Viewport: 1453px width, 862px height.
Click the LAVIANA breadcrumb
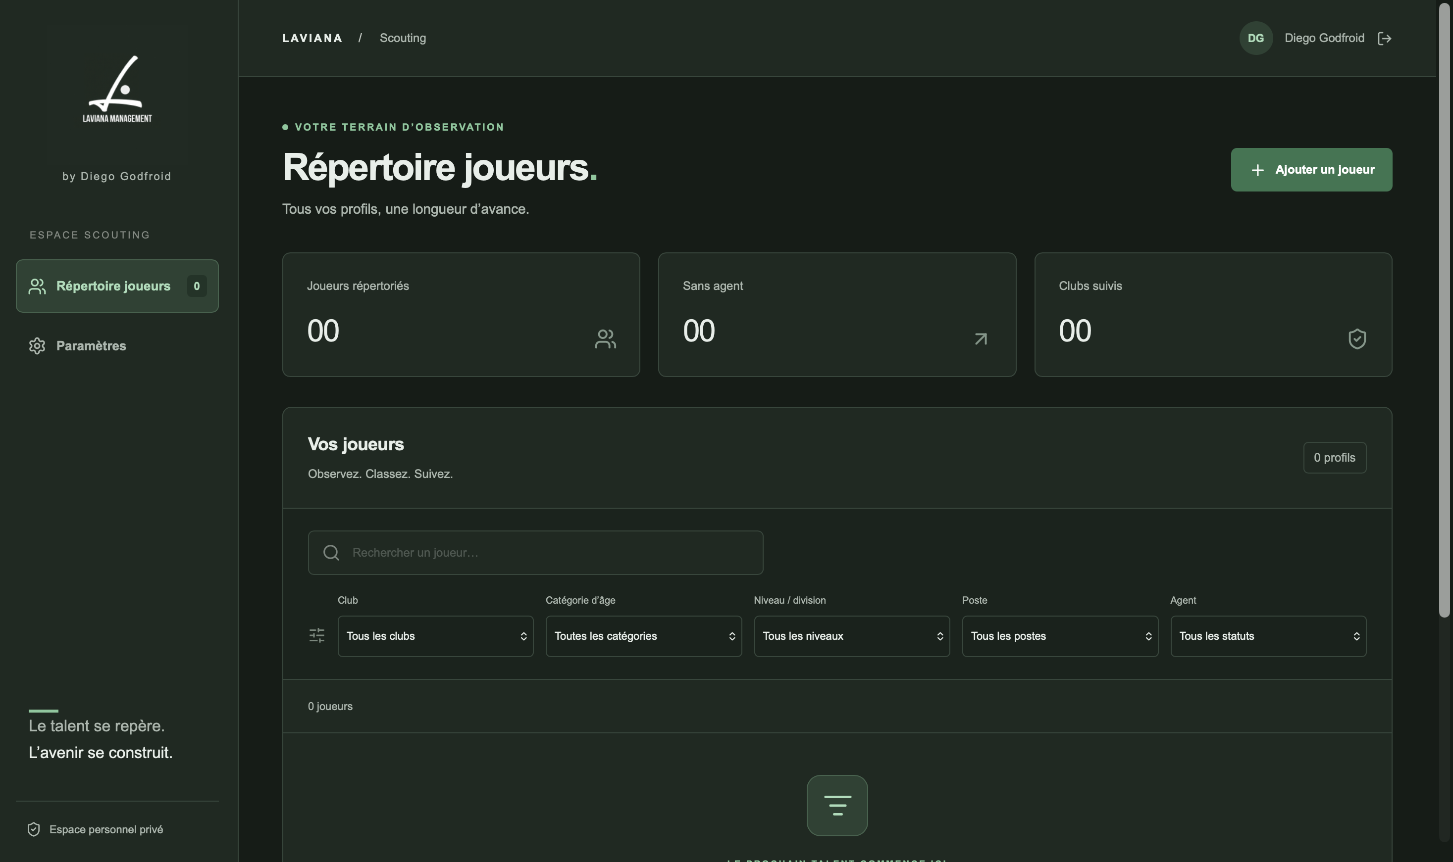[x=312, y=38]
